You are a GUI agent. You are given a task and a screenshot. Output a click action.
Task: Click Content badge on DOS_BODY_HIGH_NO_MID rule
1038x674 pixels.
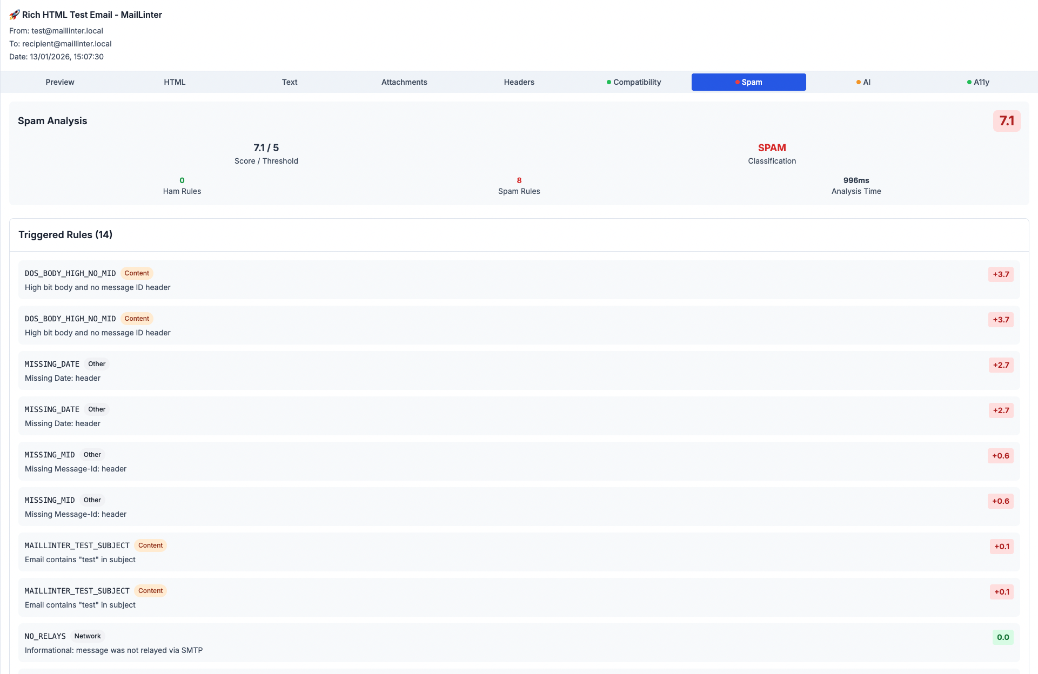pos(137,273)
